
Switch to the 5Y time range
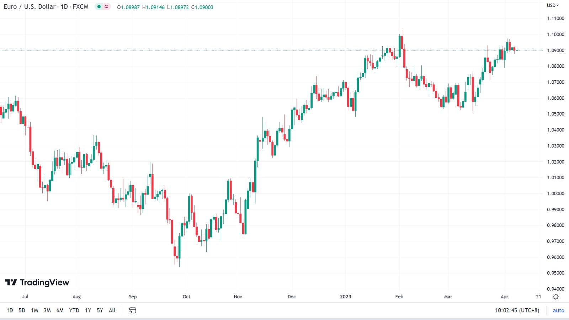coord(100,310)
